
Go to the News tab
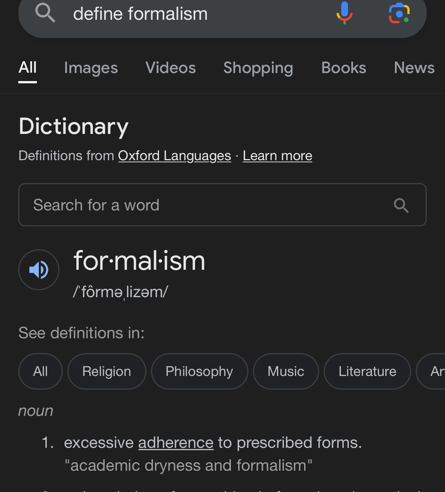pyautogui.click(x=414, y=68)
